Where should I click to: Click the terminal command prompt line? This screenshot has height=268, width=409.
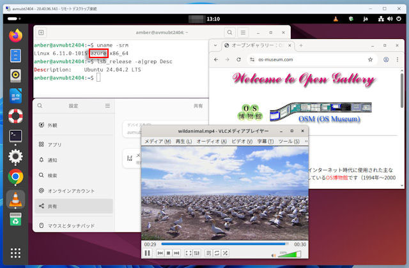[67, 78]
